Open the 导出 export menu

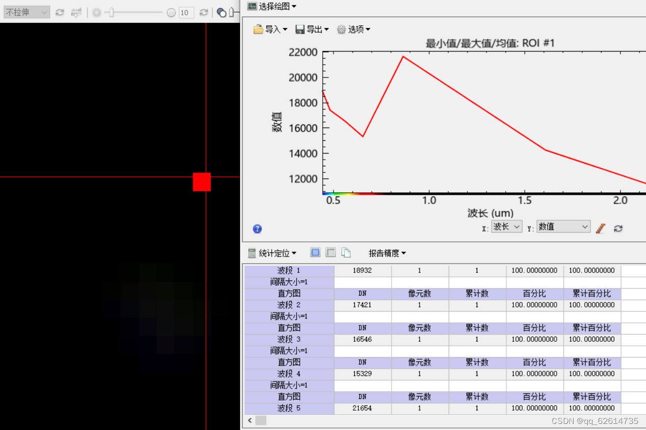317,30
